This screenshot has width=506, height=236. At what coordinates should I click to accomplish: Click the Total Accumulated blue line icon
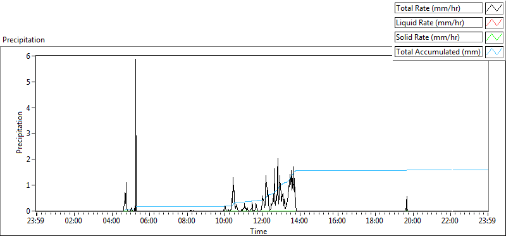[494, 52]
